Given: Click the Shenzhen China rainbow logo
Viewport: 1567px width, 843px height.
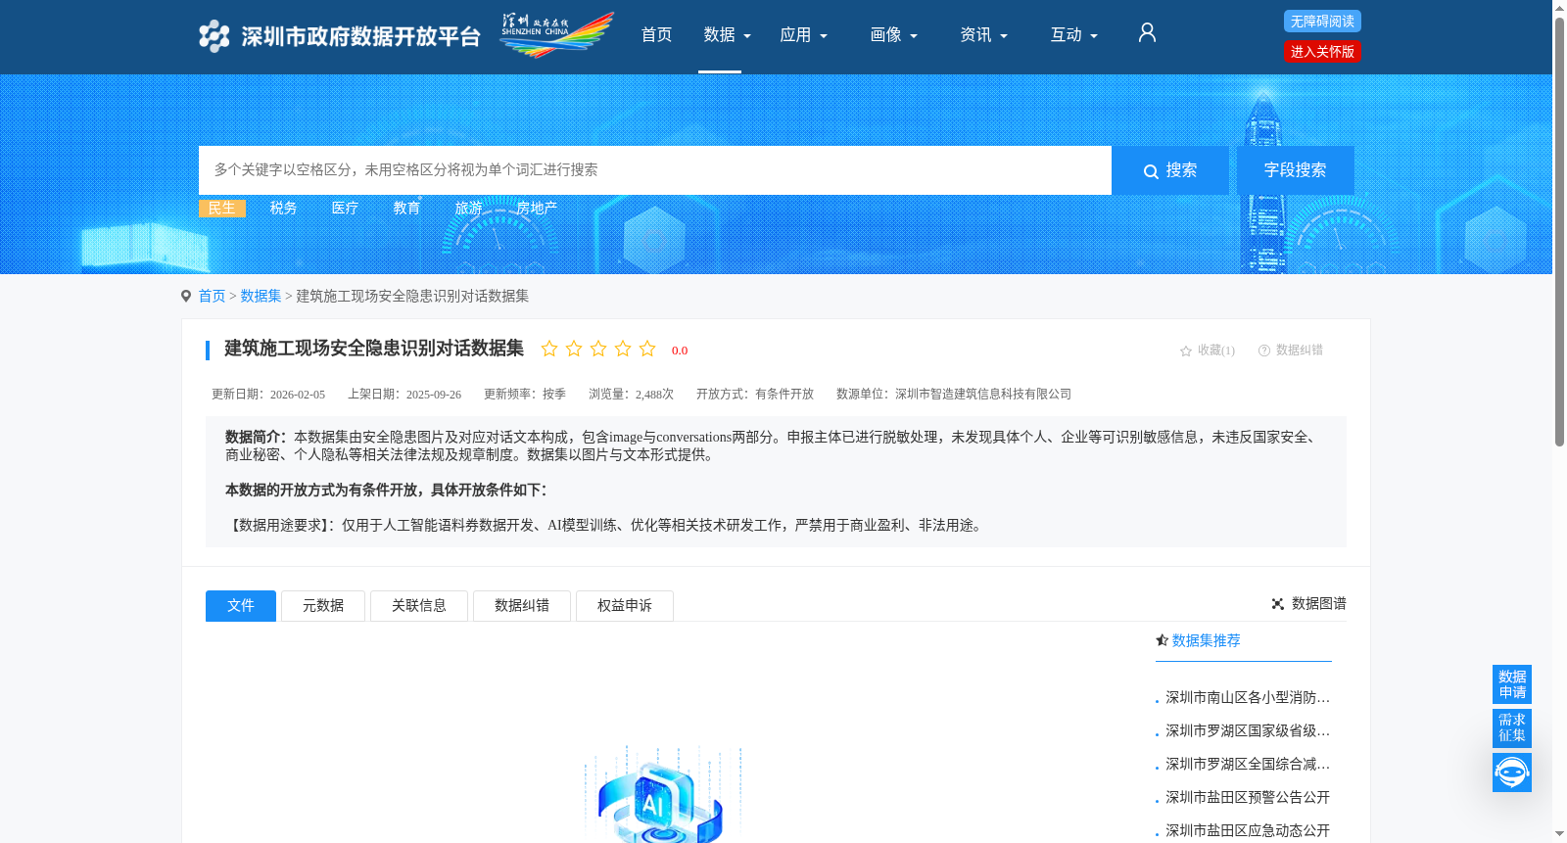Looking at the screenshot, I should (556, 35).
